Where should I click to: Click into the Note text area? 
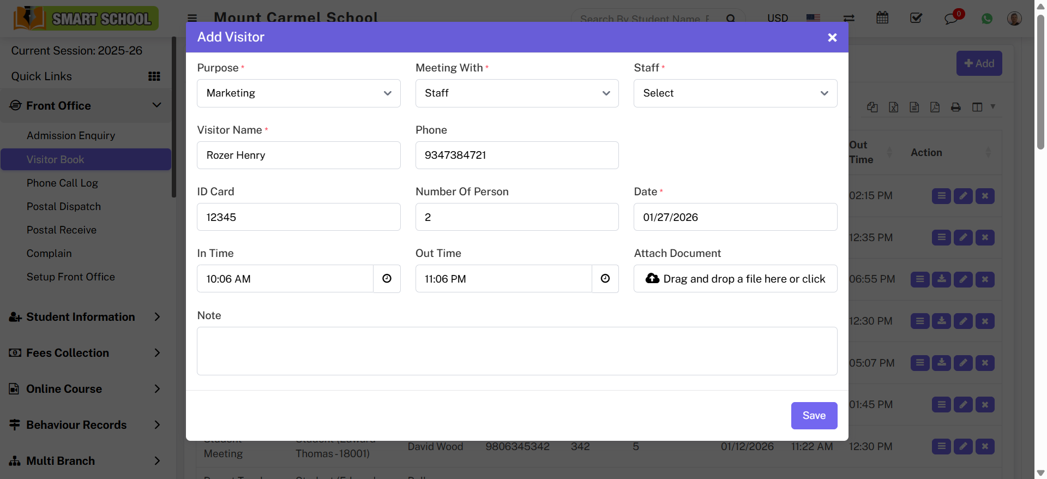(x=516, y=351)
